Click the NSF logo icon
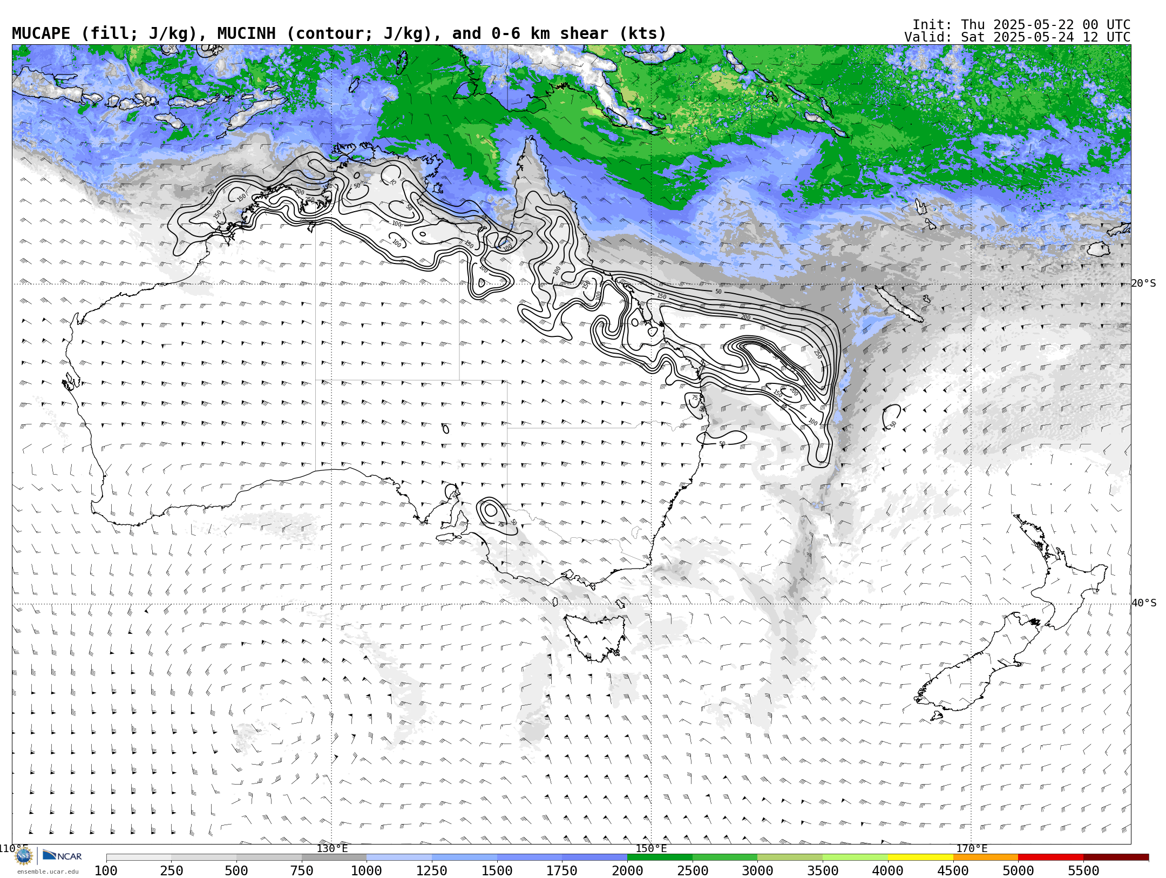 coord(24,856)
